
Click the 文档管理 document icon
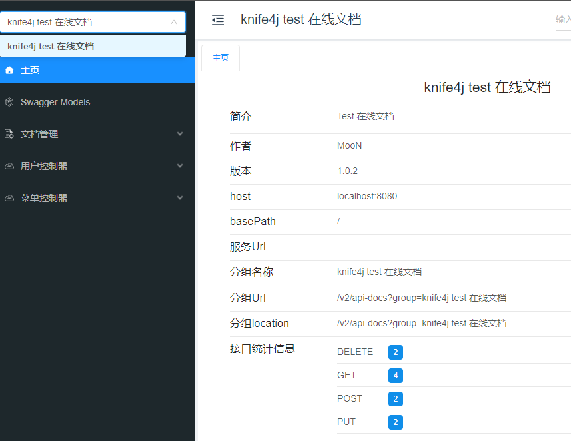coord(9,134)
